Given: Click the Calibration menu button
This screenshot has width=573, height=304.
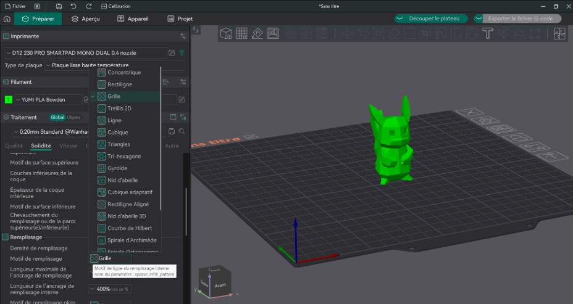Looking at the screenshot, I should (x=116, y=6).
